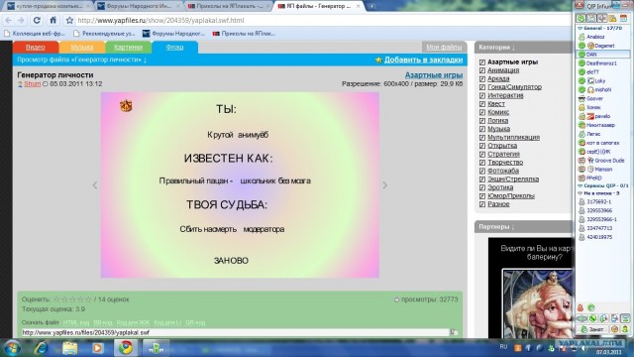Viewport: 634px width, 357px height.
Task: Bookmark page with star icon
Action: (69, 20)
